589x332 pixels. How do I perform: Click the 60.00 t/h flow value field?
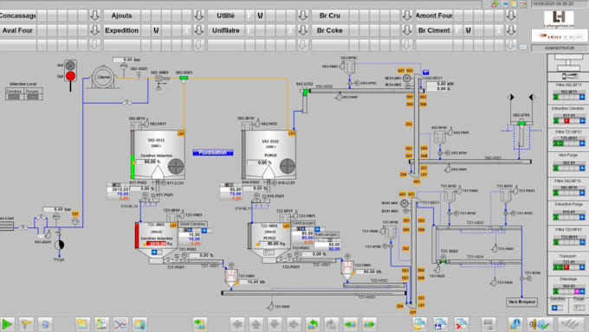coord(369,271)
